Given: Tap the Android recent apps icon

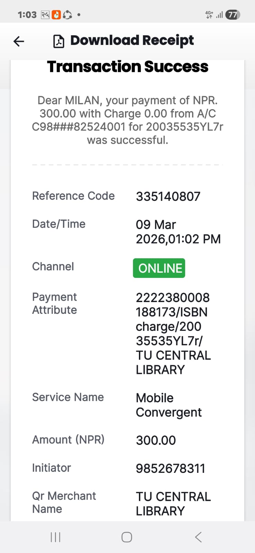Looking at the screenshot, I should click(55, 537).
